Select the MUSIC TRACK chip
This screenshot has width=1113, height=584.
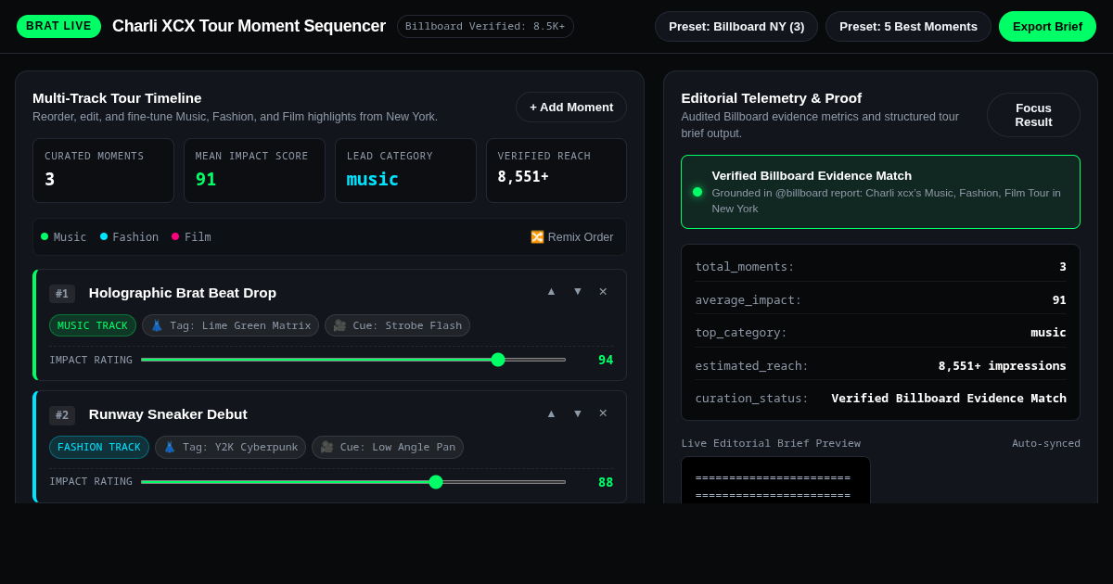coord(93,325)
